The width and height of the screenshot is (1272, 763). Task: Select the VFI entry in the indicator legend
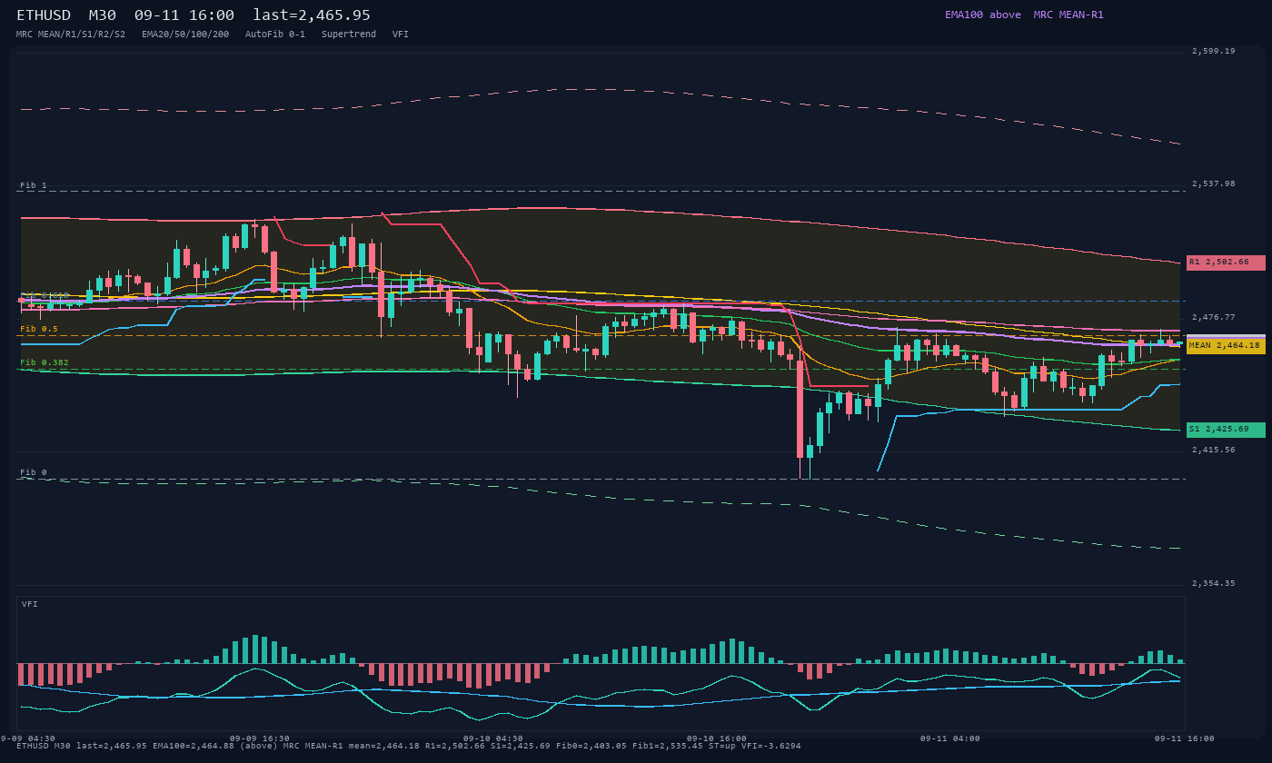click(x=401, y=35)
